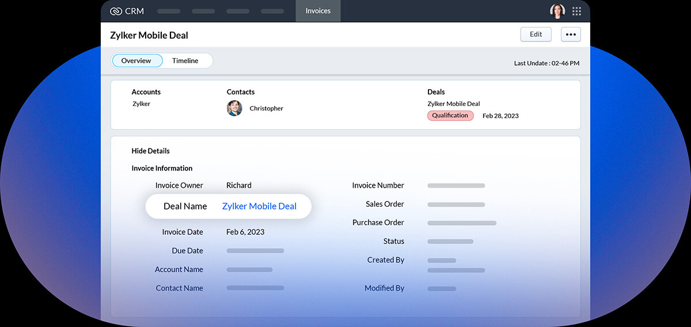Click the Deals heading
The height and width of the screenshot is (327, 691).
(436, 92)
